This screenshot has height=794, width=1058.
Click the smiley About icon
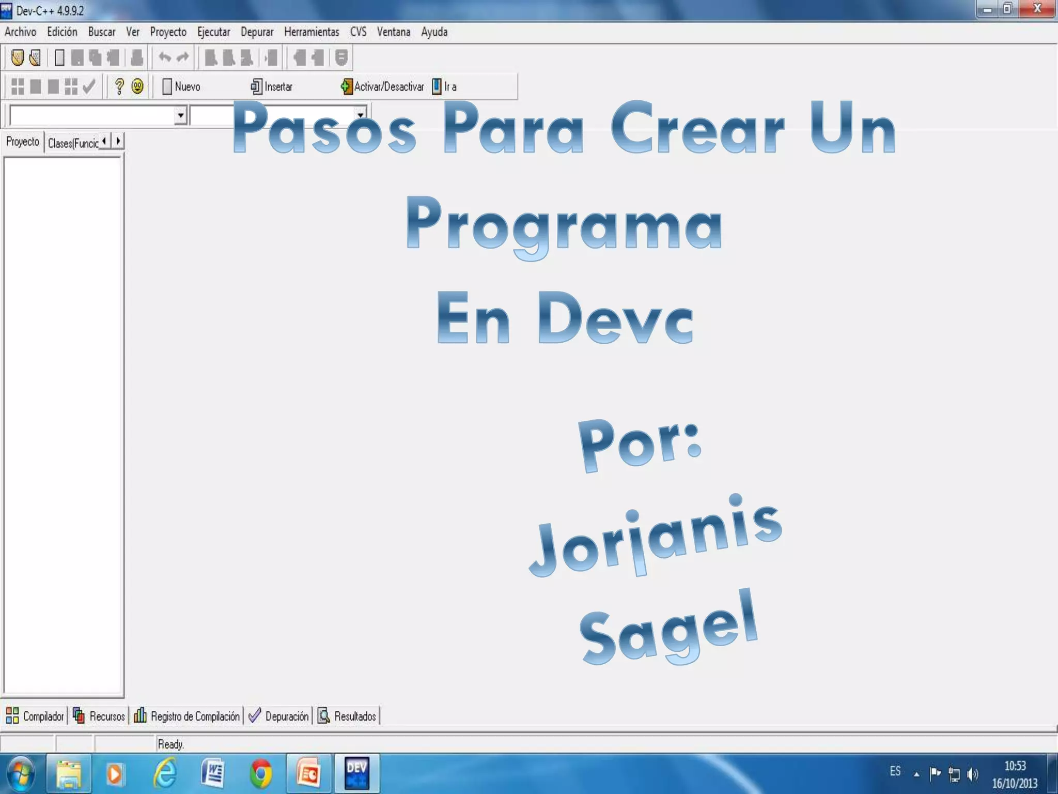coord(137,86)
